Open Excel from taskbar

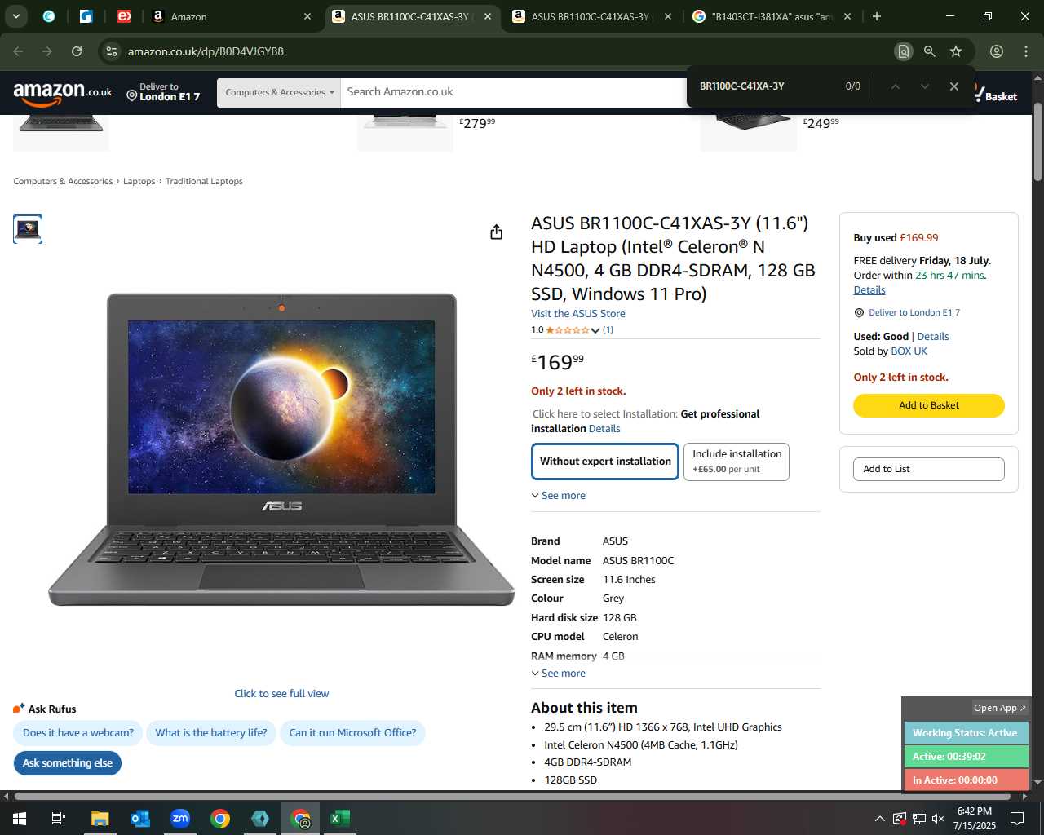(x=340, y=819)
